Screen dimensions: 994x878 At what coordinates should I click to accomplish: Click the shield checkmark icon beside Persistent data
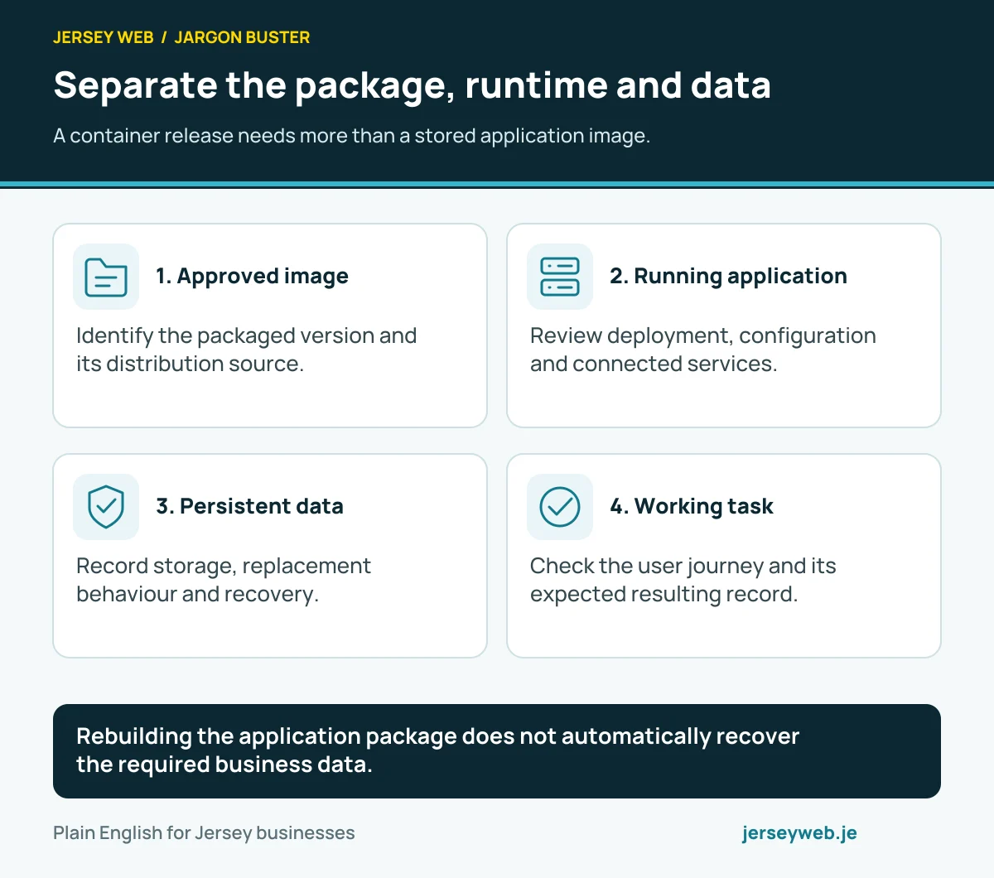click(106, 507)
